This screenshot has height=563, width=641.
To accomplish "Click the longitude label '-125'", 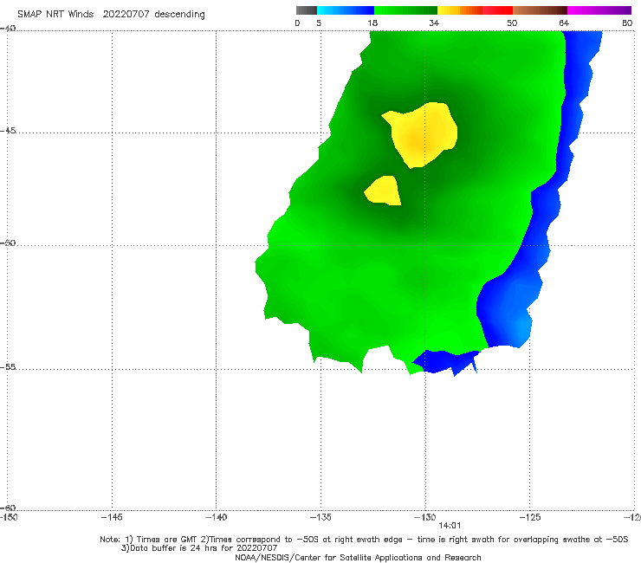I will click(530, 517).
